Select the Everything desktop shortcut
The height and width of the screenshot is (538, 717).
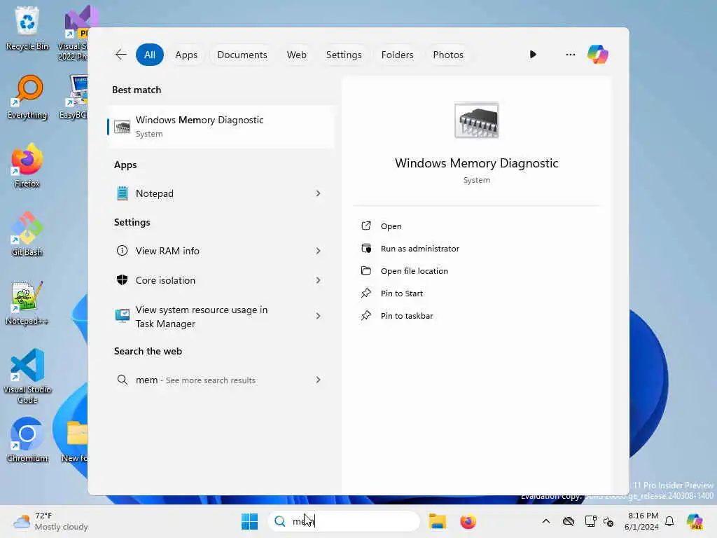tap(27, 97)
